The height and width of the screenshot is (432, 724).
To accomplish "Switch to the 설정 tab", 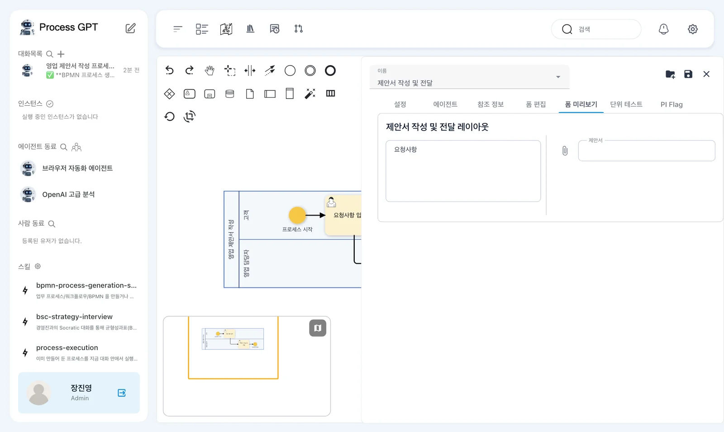I will click(x=400, y=104).
